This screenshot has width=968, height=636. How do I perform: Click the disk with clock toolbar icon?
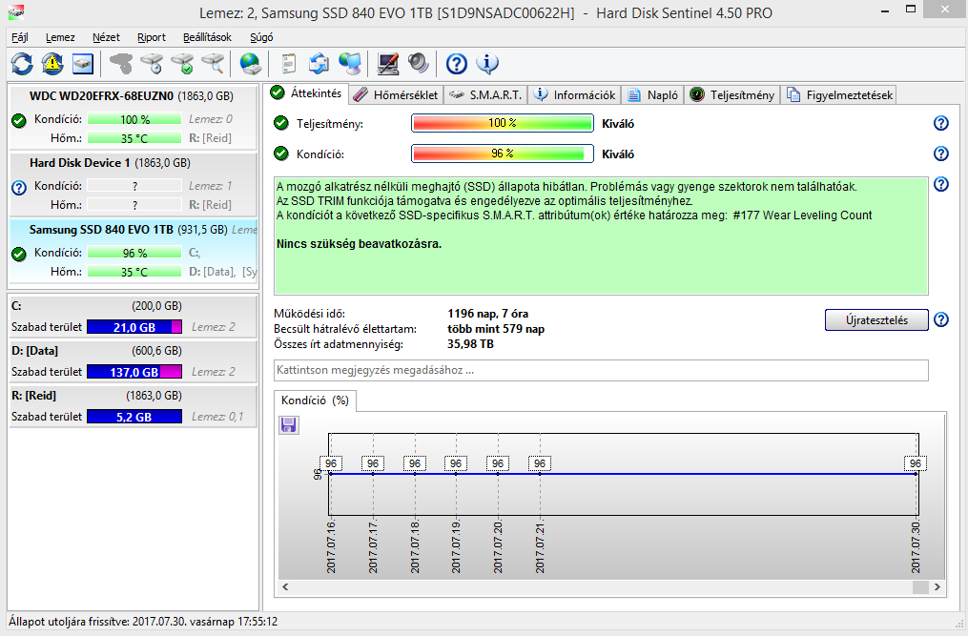(152, 64)
